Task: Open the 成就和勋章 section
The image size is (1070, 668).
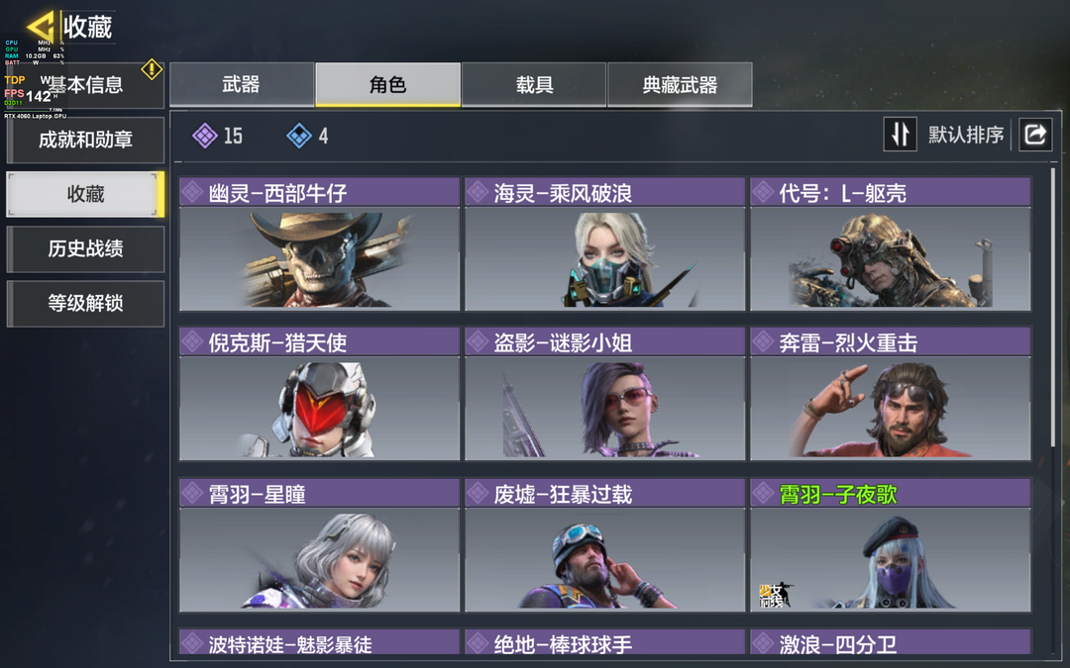Action: tap(85, 140)
